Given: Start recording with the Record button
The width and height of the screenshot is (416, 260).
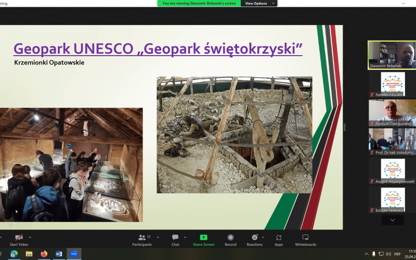Looking at the screenshot, I should pos(230,240).
